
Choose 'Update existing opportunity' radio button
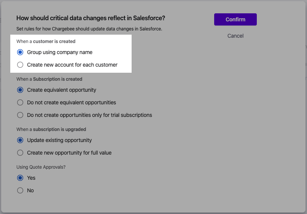pyautogui.click(x=20, y=140)
